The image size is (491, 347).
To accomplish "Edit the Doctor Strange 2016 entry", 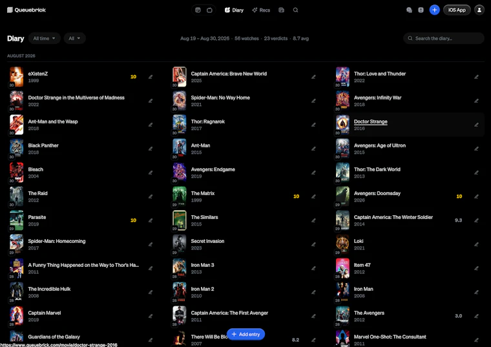I will click(x=476, y=125).
